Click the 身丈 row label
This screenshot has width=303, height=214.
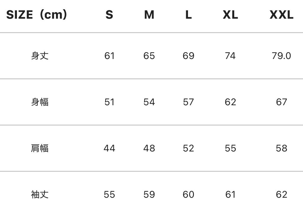coord(40,56)
